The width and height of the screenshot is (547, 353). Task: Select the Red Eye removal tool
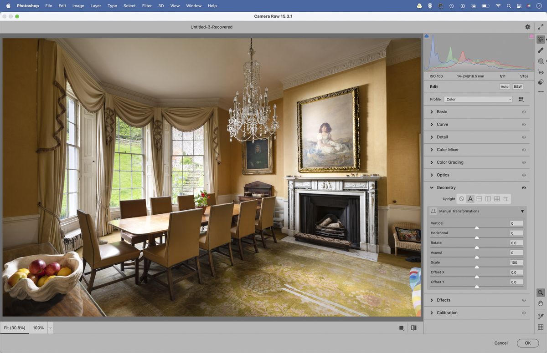coord(541,72)
